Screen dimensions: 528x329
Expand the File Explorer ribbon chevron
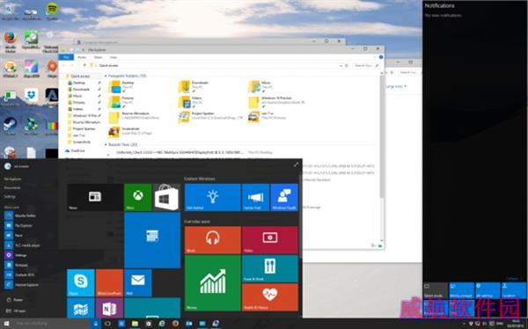tap(375, 57)
